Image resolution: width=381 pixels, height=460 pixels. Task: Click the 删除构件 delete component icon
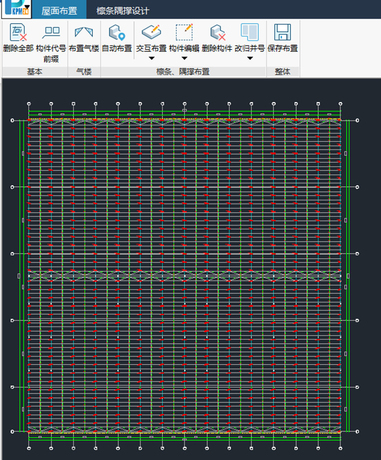click(x=217, y=32)
